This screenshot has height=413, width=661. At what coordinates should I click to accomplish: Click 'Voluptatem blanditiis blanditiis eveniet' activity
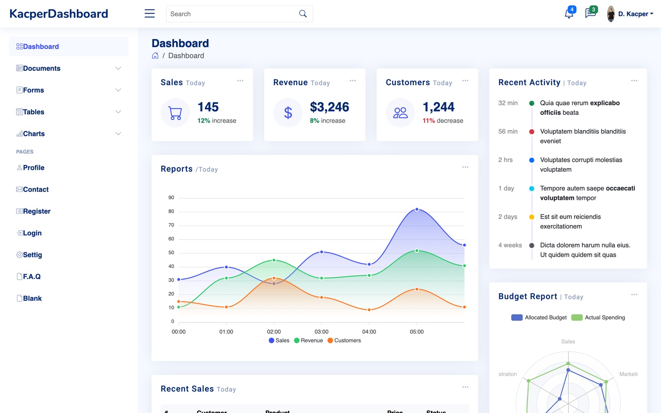tap(583, 136)
